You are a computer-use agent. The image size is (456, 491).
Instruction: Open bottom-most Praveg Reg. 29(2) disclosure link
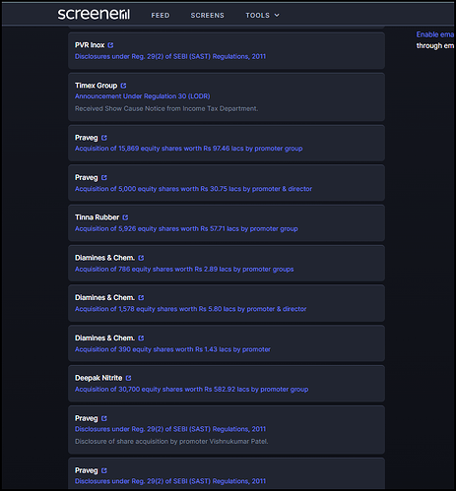click(x=170, y=481)
